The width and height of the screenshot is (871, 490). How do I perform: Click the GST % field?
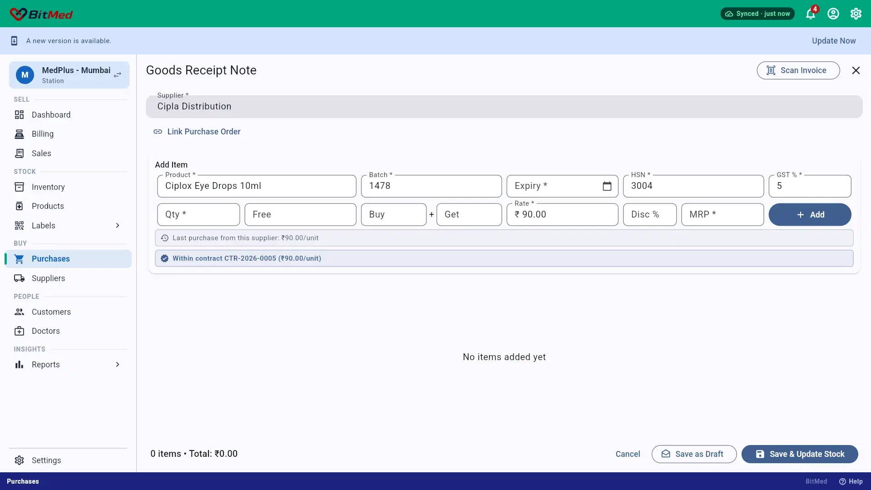(x=810, y=186)
